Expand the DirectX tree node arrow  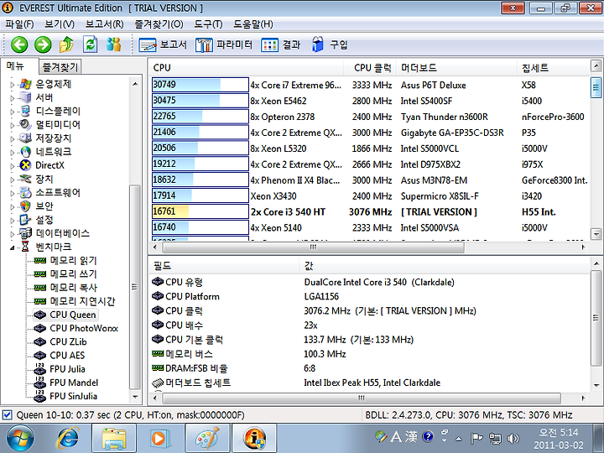pos(13,166)
